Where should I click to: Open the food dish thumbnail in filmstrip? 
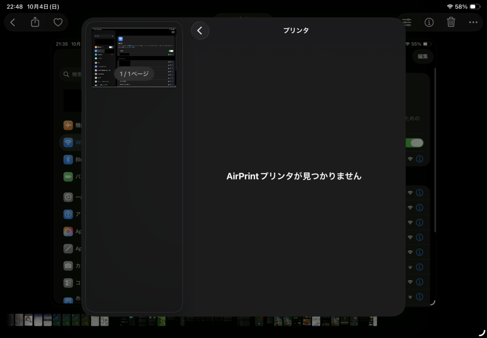(x=307, y=321)
